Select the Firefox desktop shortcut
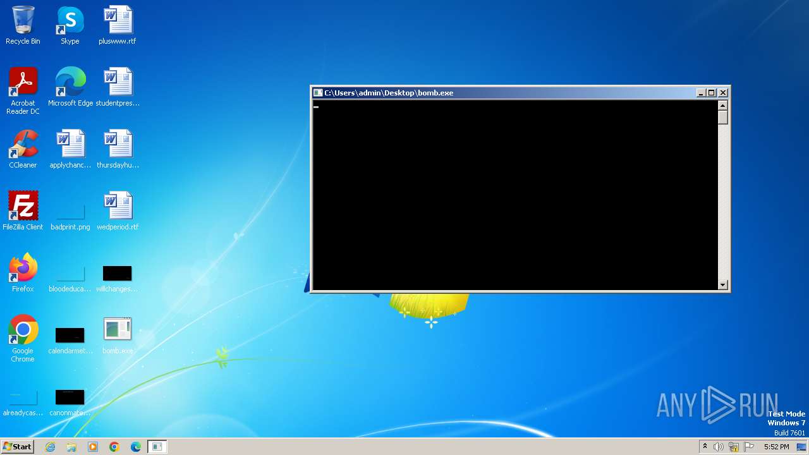Viewport: 809px width, 455px height. pyautogui.click(x=23, y=273)
